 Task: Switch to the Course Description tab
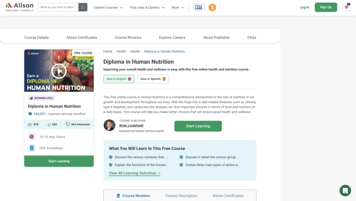click(x=181, y=196)
